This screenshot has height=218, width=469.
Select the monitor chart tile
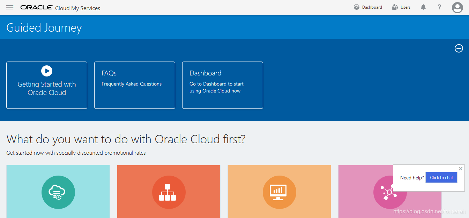click(279, 192)
